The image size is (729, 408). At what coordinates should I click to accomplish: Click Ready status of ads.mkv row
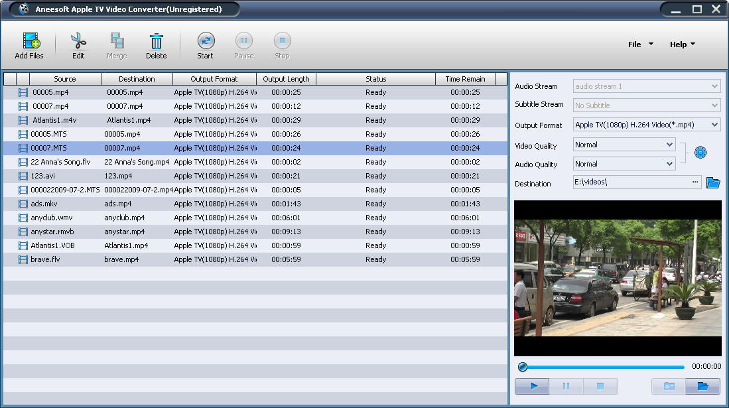(x=375, y=204)
